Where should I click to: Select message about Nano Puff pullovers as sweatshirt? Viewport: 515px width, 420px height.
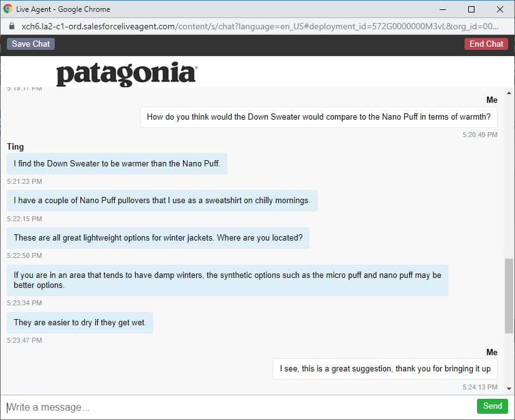[x=163, y=201]
